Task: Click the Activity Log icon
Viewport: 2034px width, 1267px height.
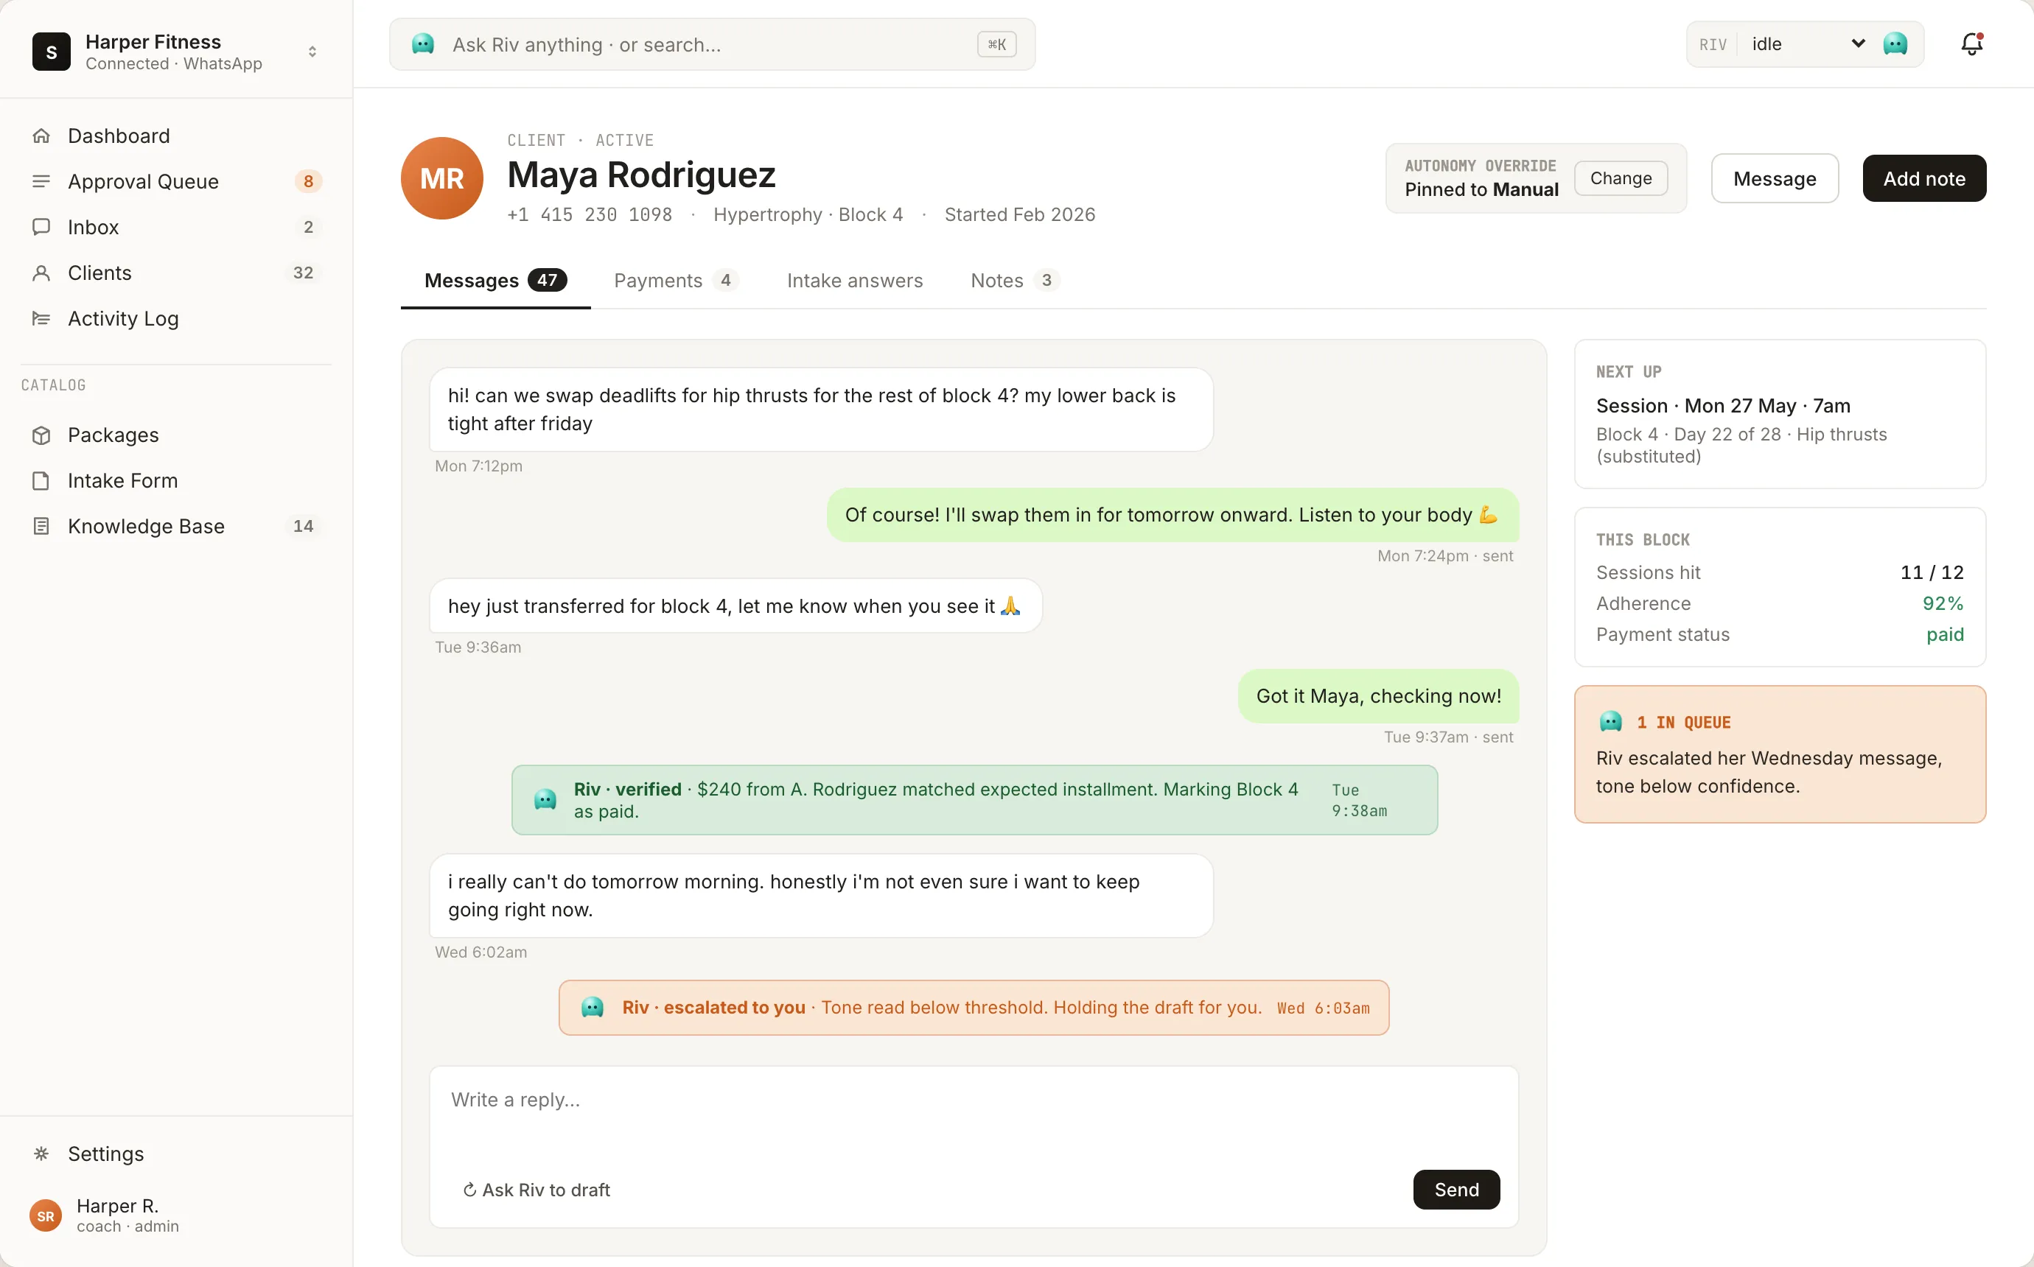Action: click(41, 318)
